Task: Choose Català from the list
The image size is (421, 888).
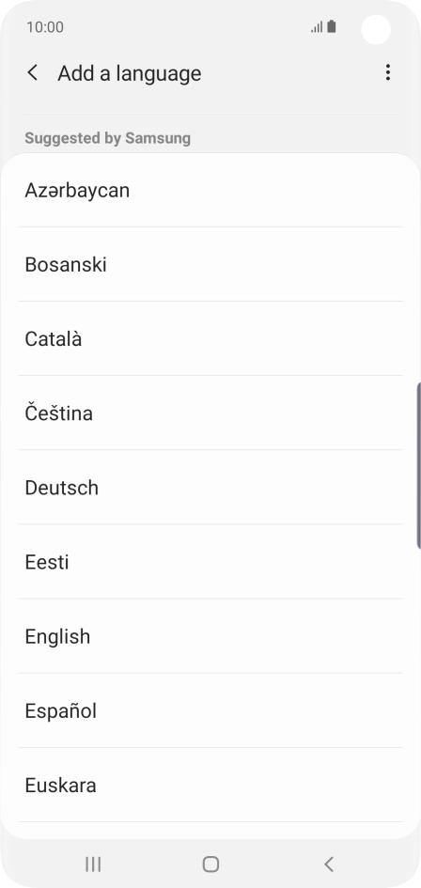Action: (210, 338)
